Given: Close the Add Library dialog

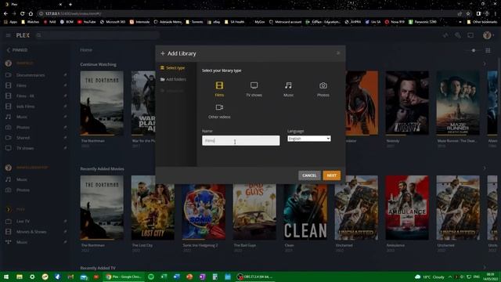Looking at the screenshot, I should [x=338, y=53].
